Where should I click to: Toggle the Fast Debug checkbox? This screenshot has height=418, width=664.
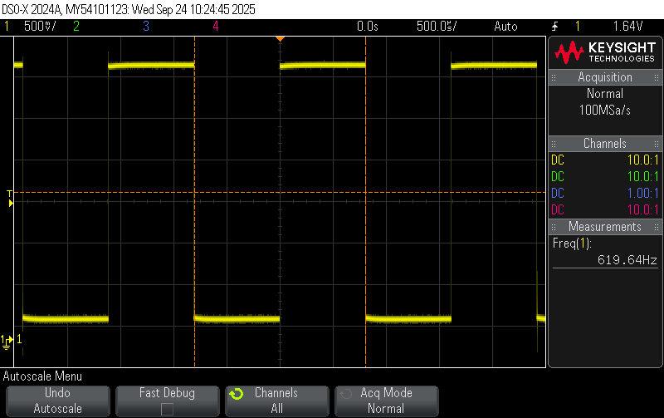[168, 409]
